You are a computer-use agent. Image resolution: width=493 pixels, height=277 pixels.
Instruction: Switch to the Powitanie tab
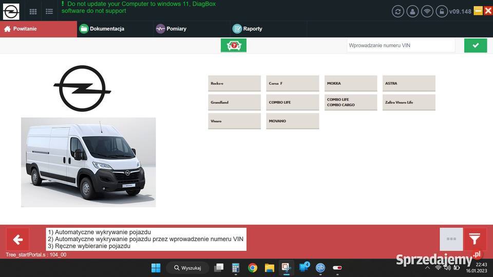tap(39, 29)
